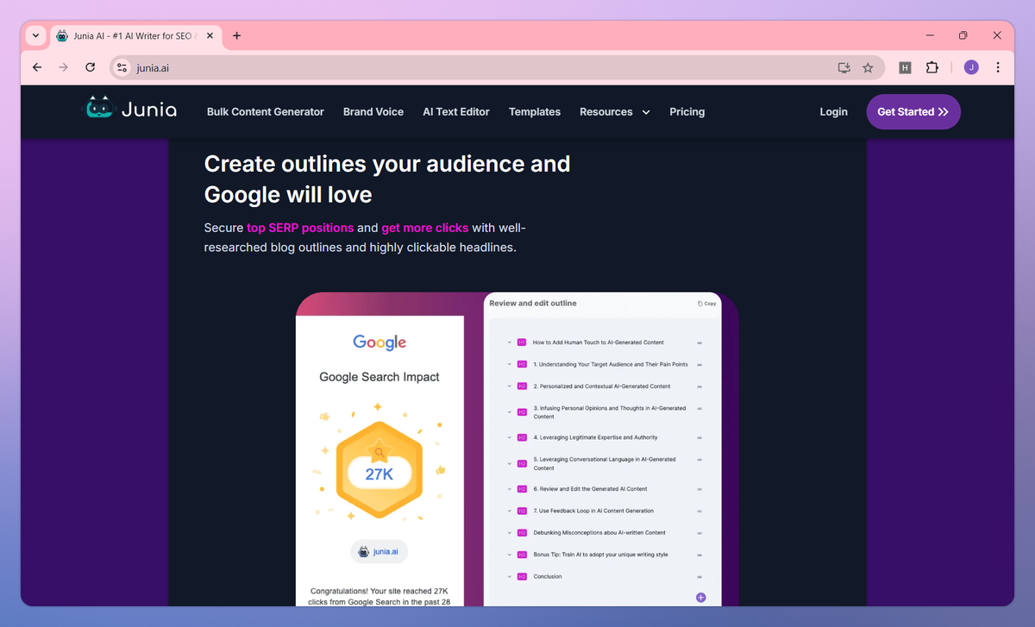The width and height of the screenshot is (1035, 627).
Task: Open the Extensions puzzle icon
Action: [932, 67]
